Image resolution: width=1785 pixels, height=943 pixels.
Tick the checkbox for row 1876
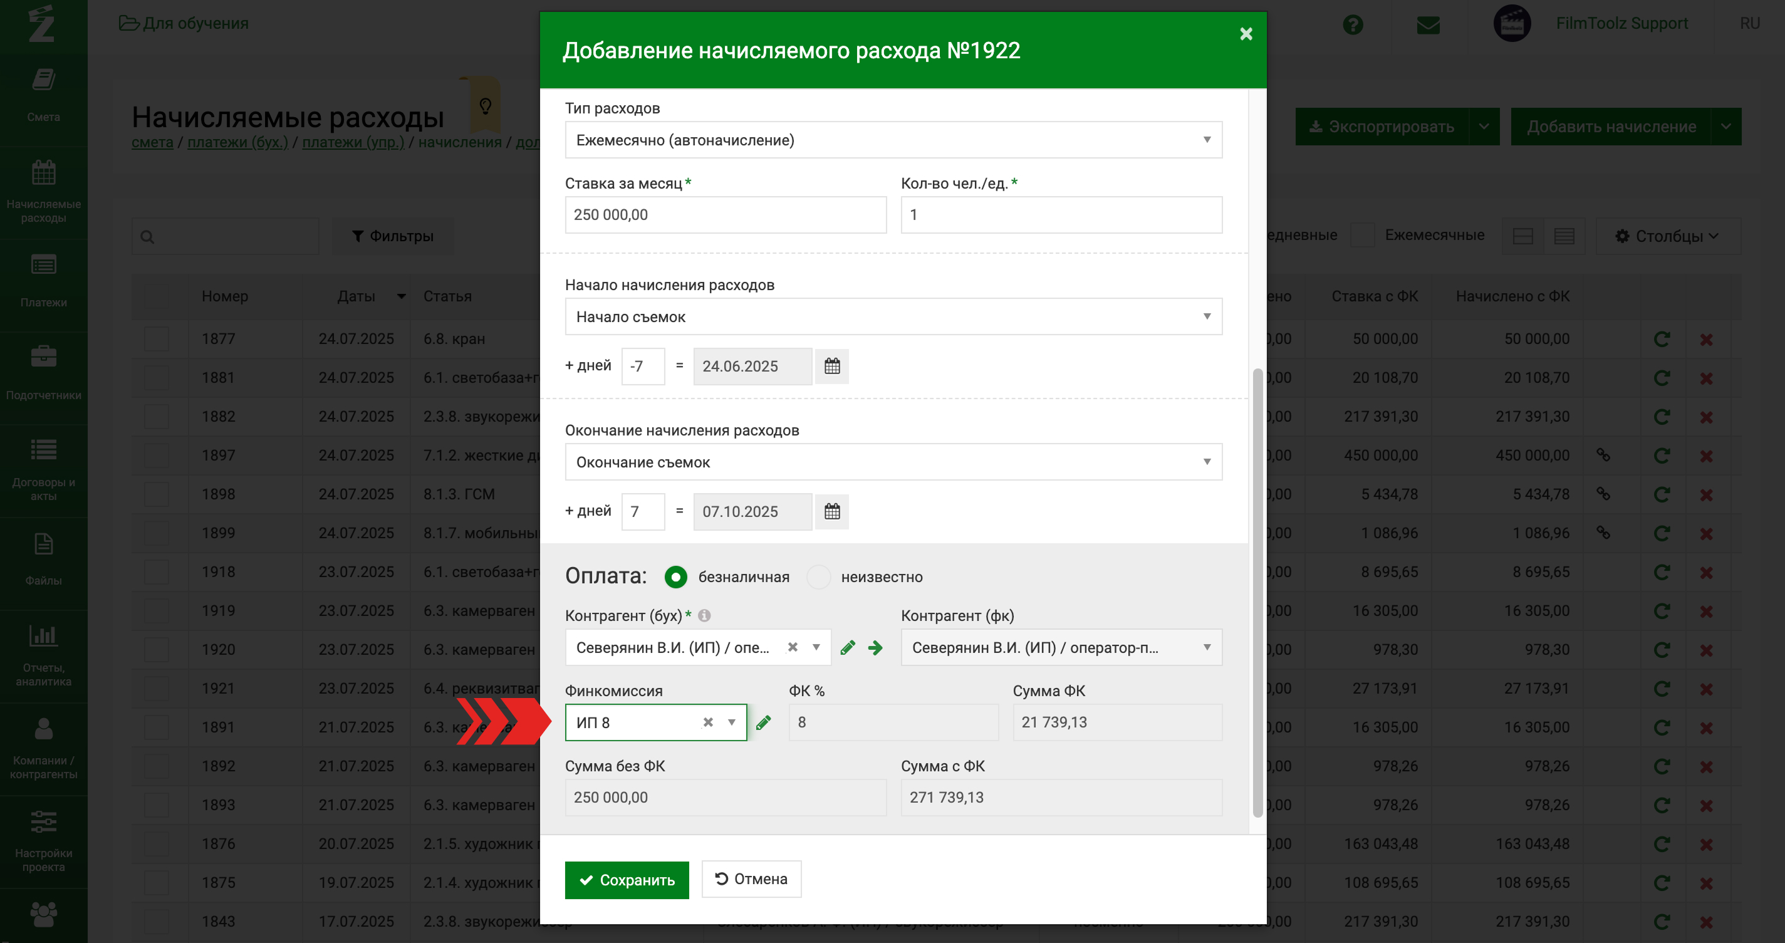click(x=157, y=844)
